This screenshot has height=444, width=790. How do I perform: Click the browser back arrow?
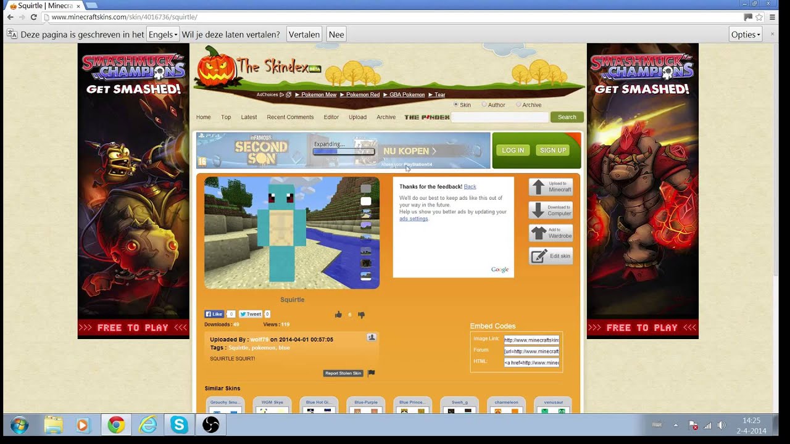(10, 17)
